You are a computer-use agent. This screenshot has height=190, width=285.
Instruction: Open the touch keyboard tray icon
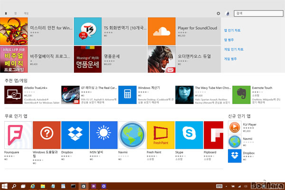219,186
